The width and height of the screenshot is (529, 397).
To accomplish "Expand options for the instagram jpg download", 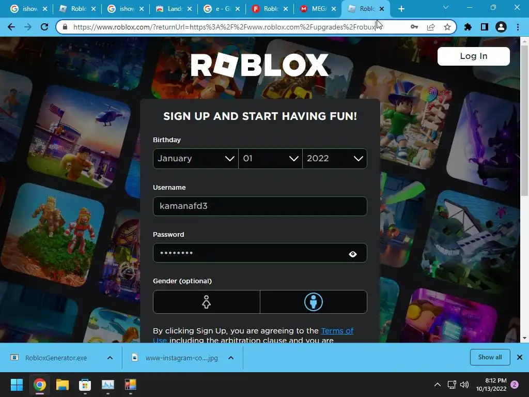I will pyautogui.click(x=231, y=358).
